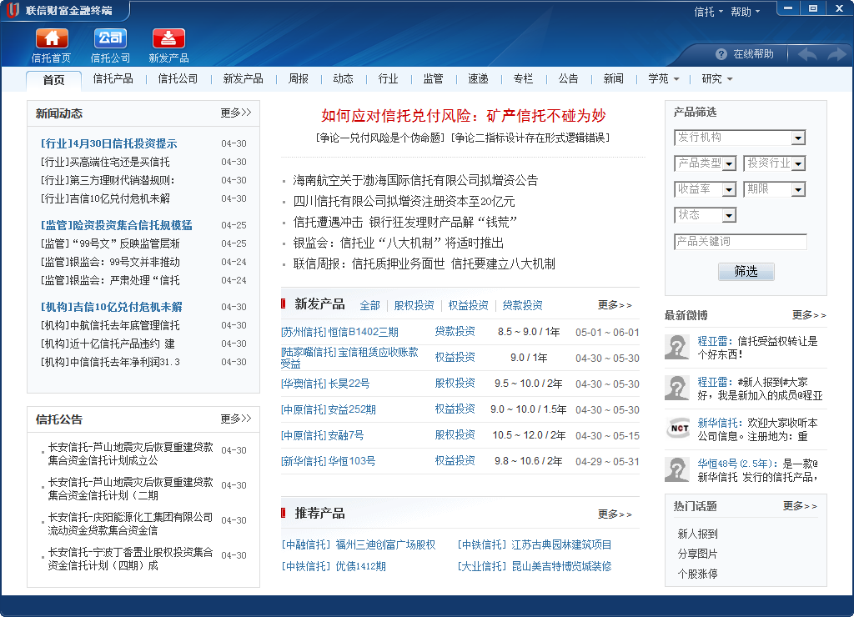Open 四川信托有限公司拟增资 news item
This screenshot has height=617, width=854.
[x=404, y=202]
